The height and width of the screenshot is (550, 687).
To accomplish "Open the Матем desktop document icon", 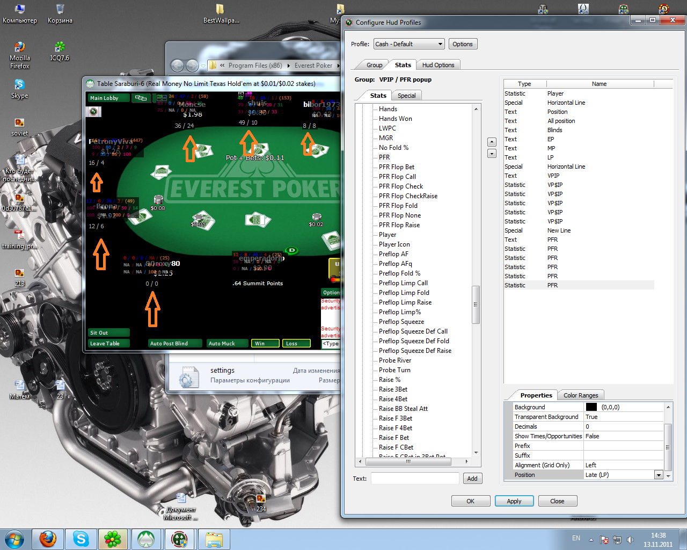I will pyautogui.click(x=20, y=390).
